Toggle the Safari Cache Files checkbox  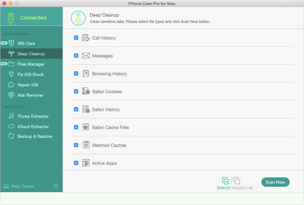[x=76, y=127]
